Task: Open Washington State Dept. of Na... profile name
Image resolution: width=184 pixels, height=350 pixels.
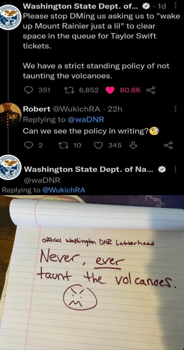Action: pyautogui.click(x=88, y=170)
